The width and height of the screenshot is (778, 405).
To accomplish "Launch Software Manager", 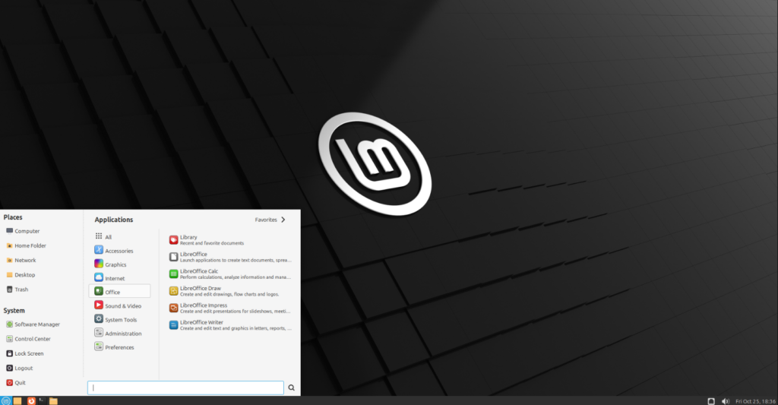I will (33, 324).
